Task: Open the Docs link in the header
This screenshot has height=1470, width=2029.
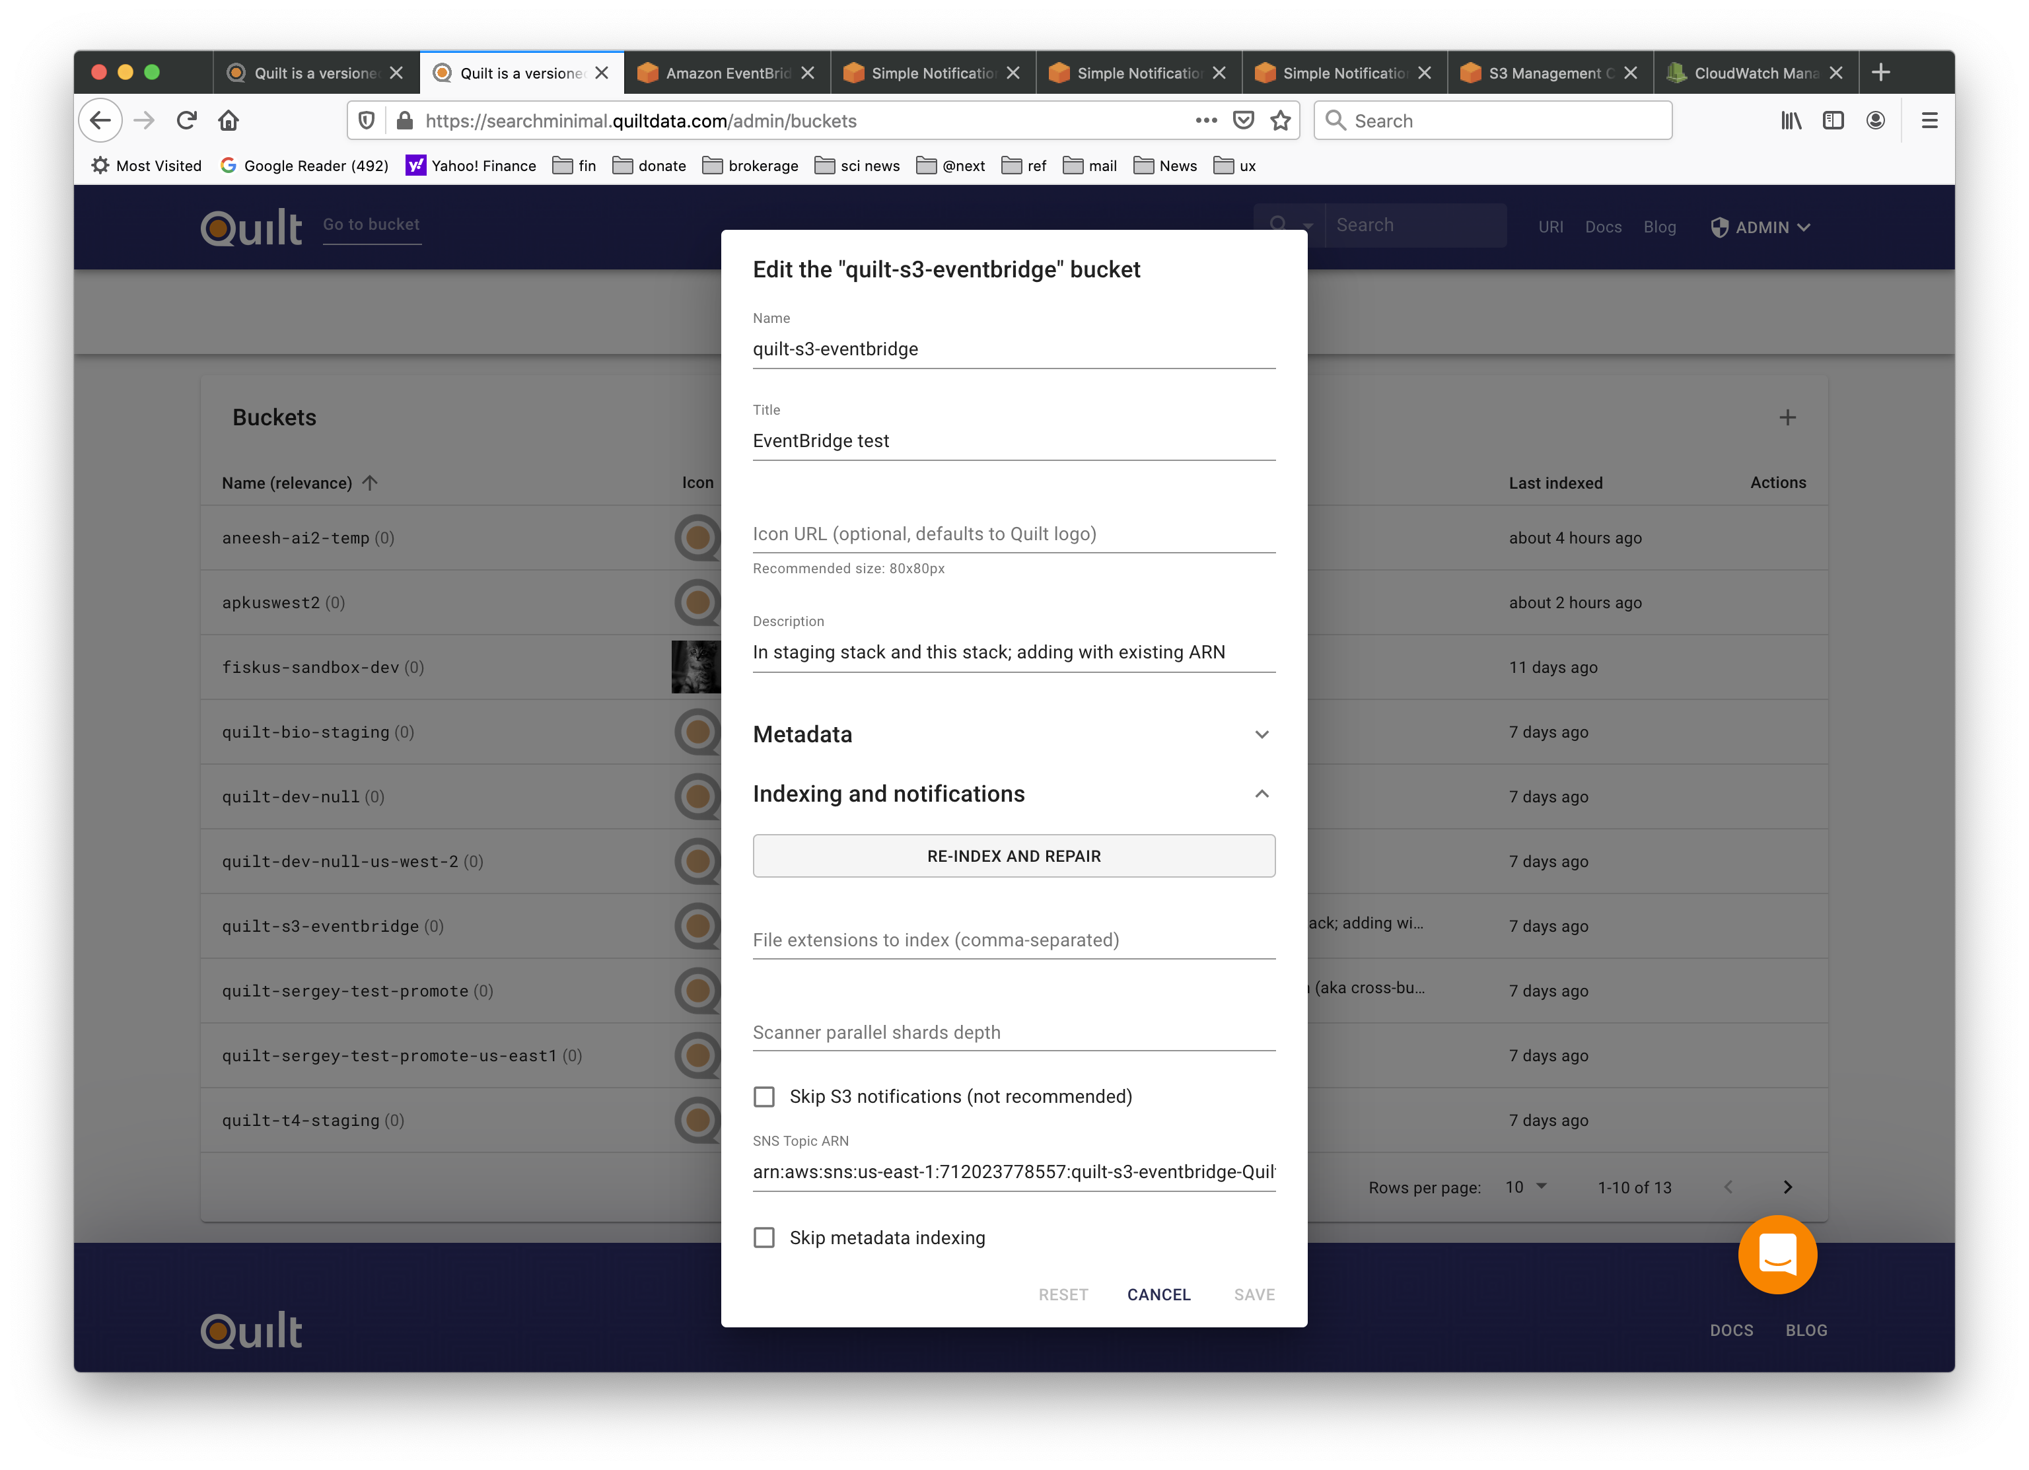Action: (x=1603, y=227)
